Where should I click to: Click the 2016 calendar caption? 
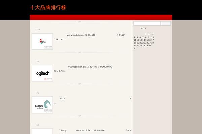tap(143, 28)
